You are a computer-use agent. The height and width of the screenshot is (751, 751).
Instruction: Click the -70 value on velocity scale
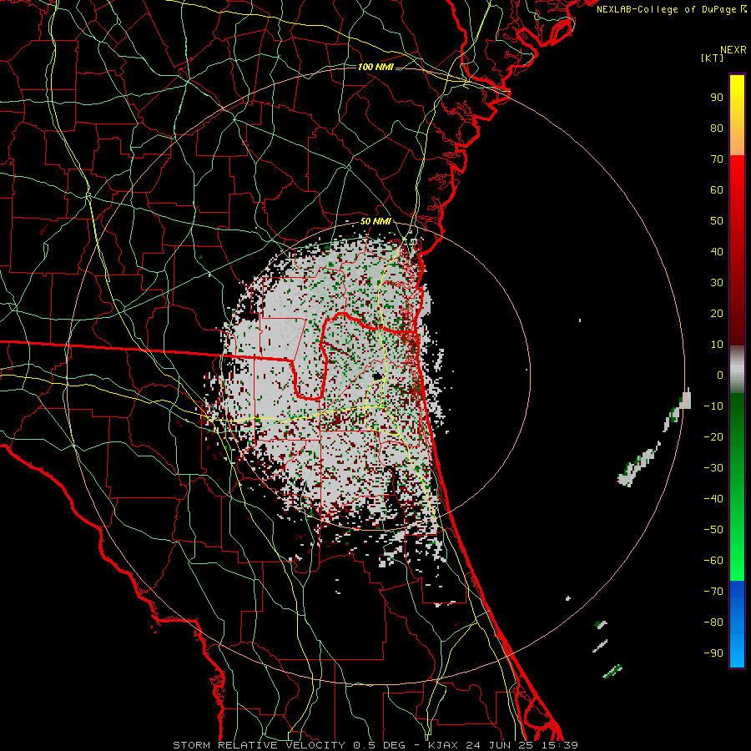coord(713,592)
